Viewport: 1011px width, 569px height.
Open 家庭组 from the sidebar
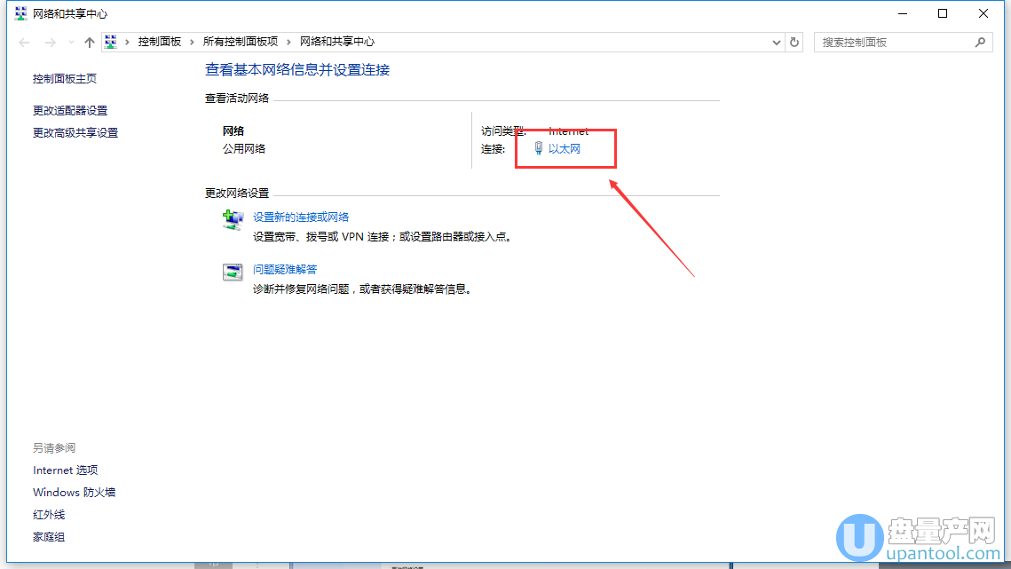coord(48,536)
